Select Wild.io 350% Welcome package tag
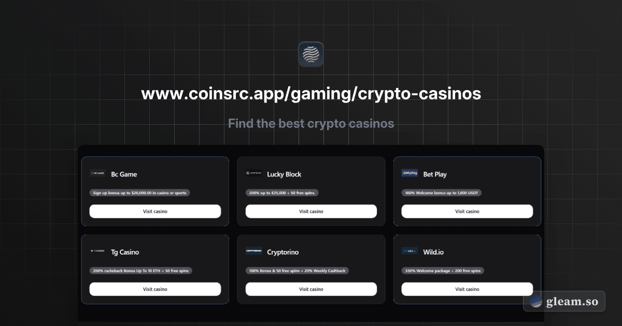The height and width of the screenshot is (326, 622). point(443,270)
